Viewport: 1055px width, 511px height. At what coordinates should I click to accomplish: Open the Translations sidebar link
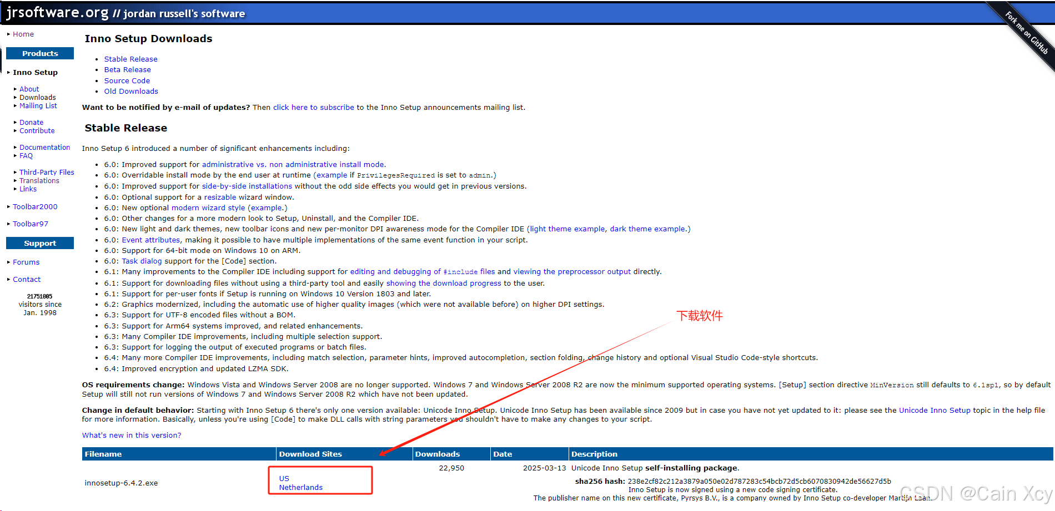tap(39, 181)
